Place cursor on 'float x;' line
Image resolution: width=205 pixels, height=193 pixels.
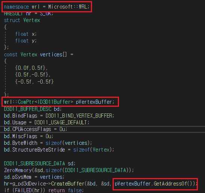[26, 34]
